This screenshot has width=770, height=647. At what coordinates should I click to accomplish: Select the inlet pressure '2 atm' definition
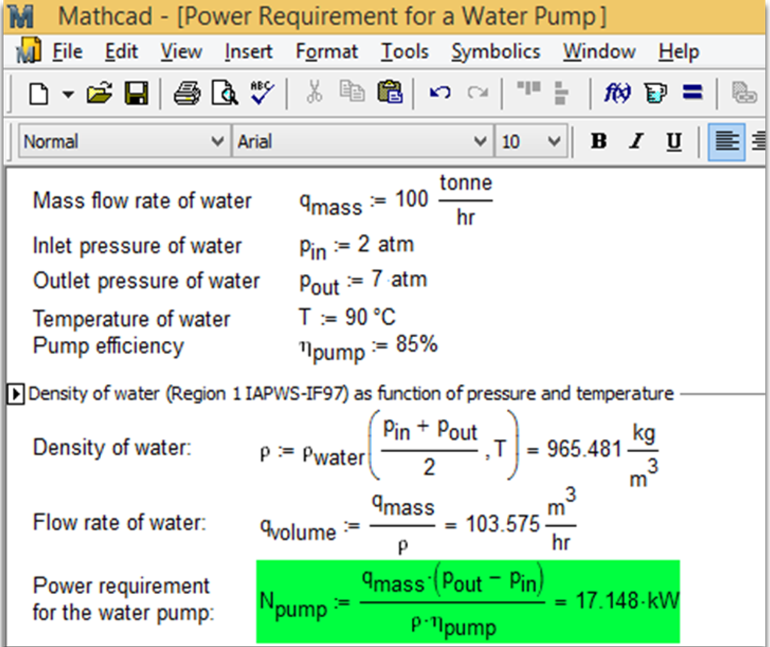pyautogui.click(x=356, y=247)
